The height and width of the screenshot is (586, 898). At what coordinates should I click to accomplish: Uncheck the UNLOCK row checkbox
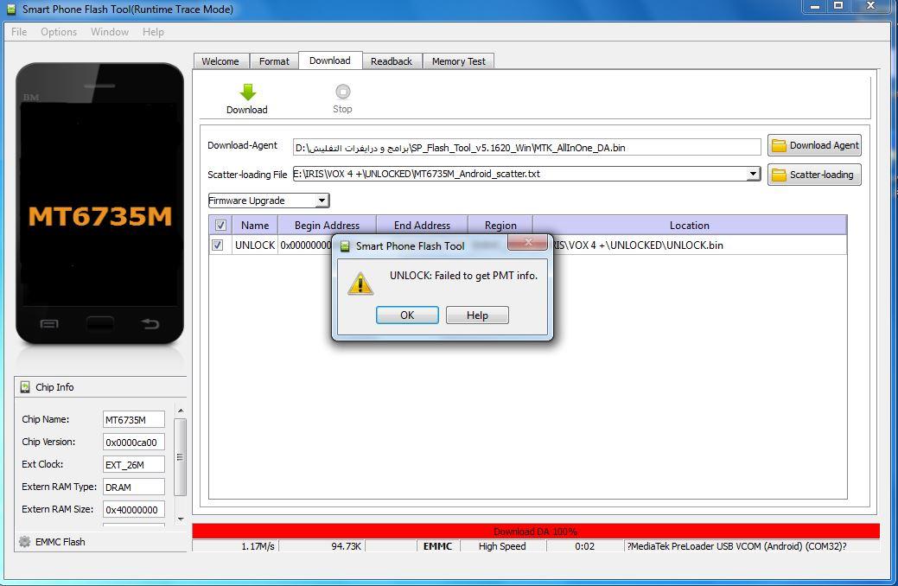click(x=218, y=245)
